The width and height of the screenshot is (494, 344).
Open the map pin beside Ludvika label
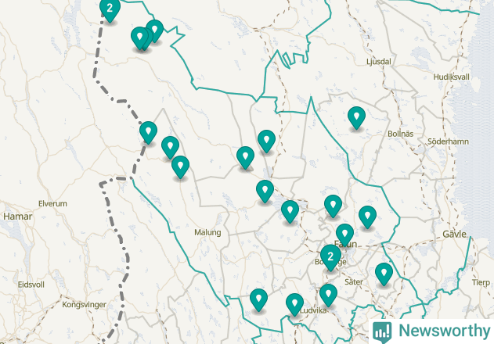click(x=294, y=304)
